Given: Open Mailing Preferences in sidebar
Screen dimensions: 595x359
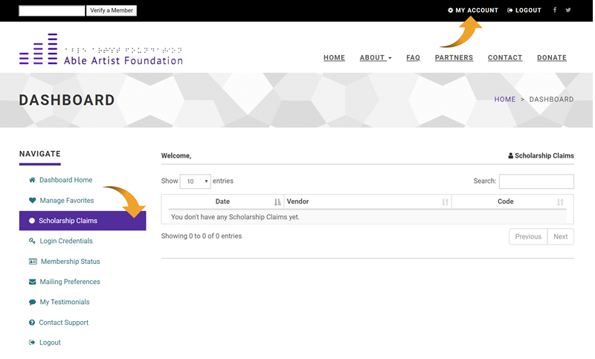Looking at the screenshot, I should click(70, 282).
